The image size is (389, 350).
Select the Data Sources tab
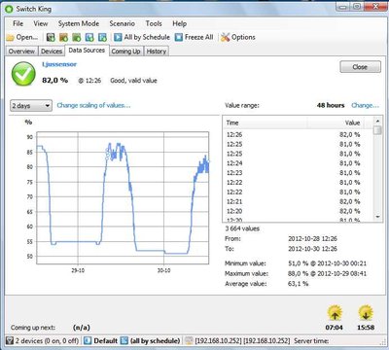coord(87,51)
